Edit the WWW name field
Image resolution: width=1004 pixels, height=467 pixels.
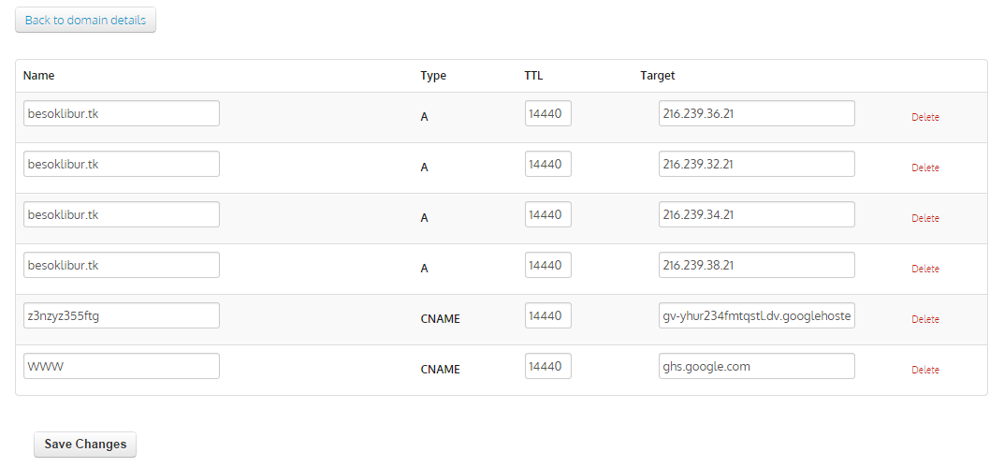click(x=122, y=366)
